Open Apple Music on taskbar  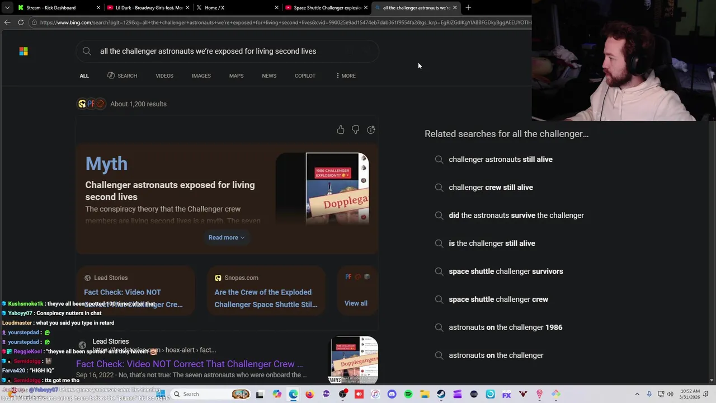click(x=375, y=395)
